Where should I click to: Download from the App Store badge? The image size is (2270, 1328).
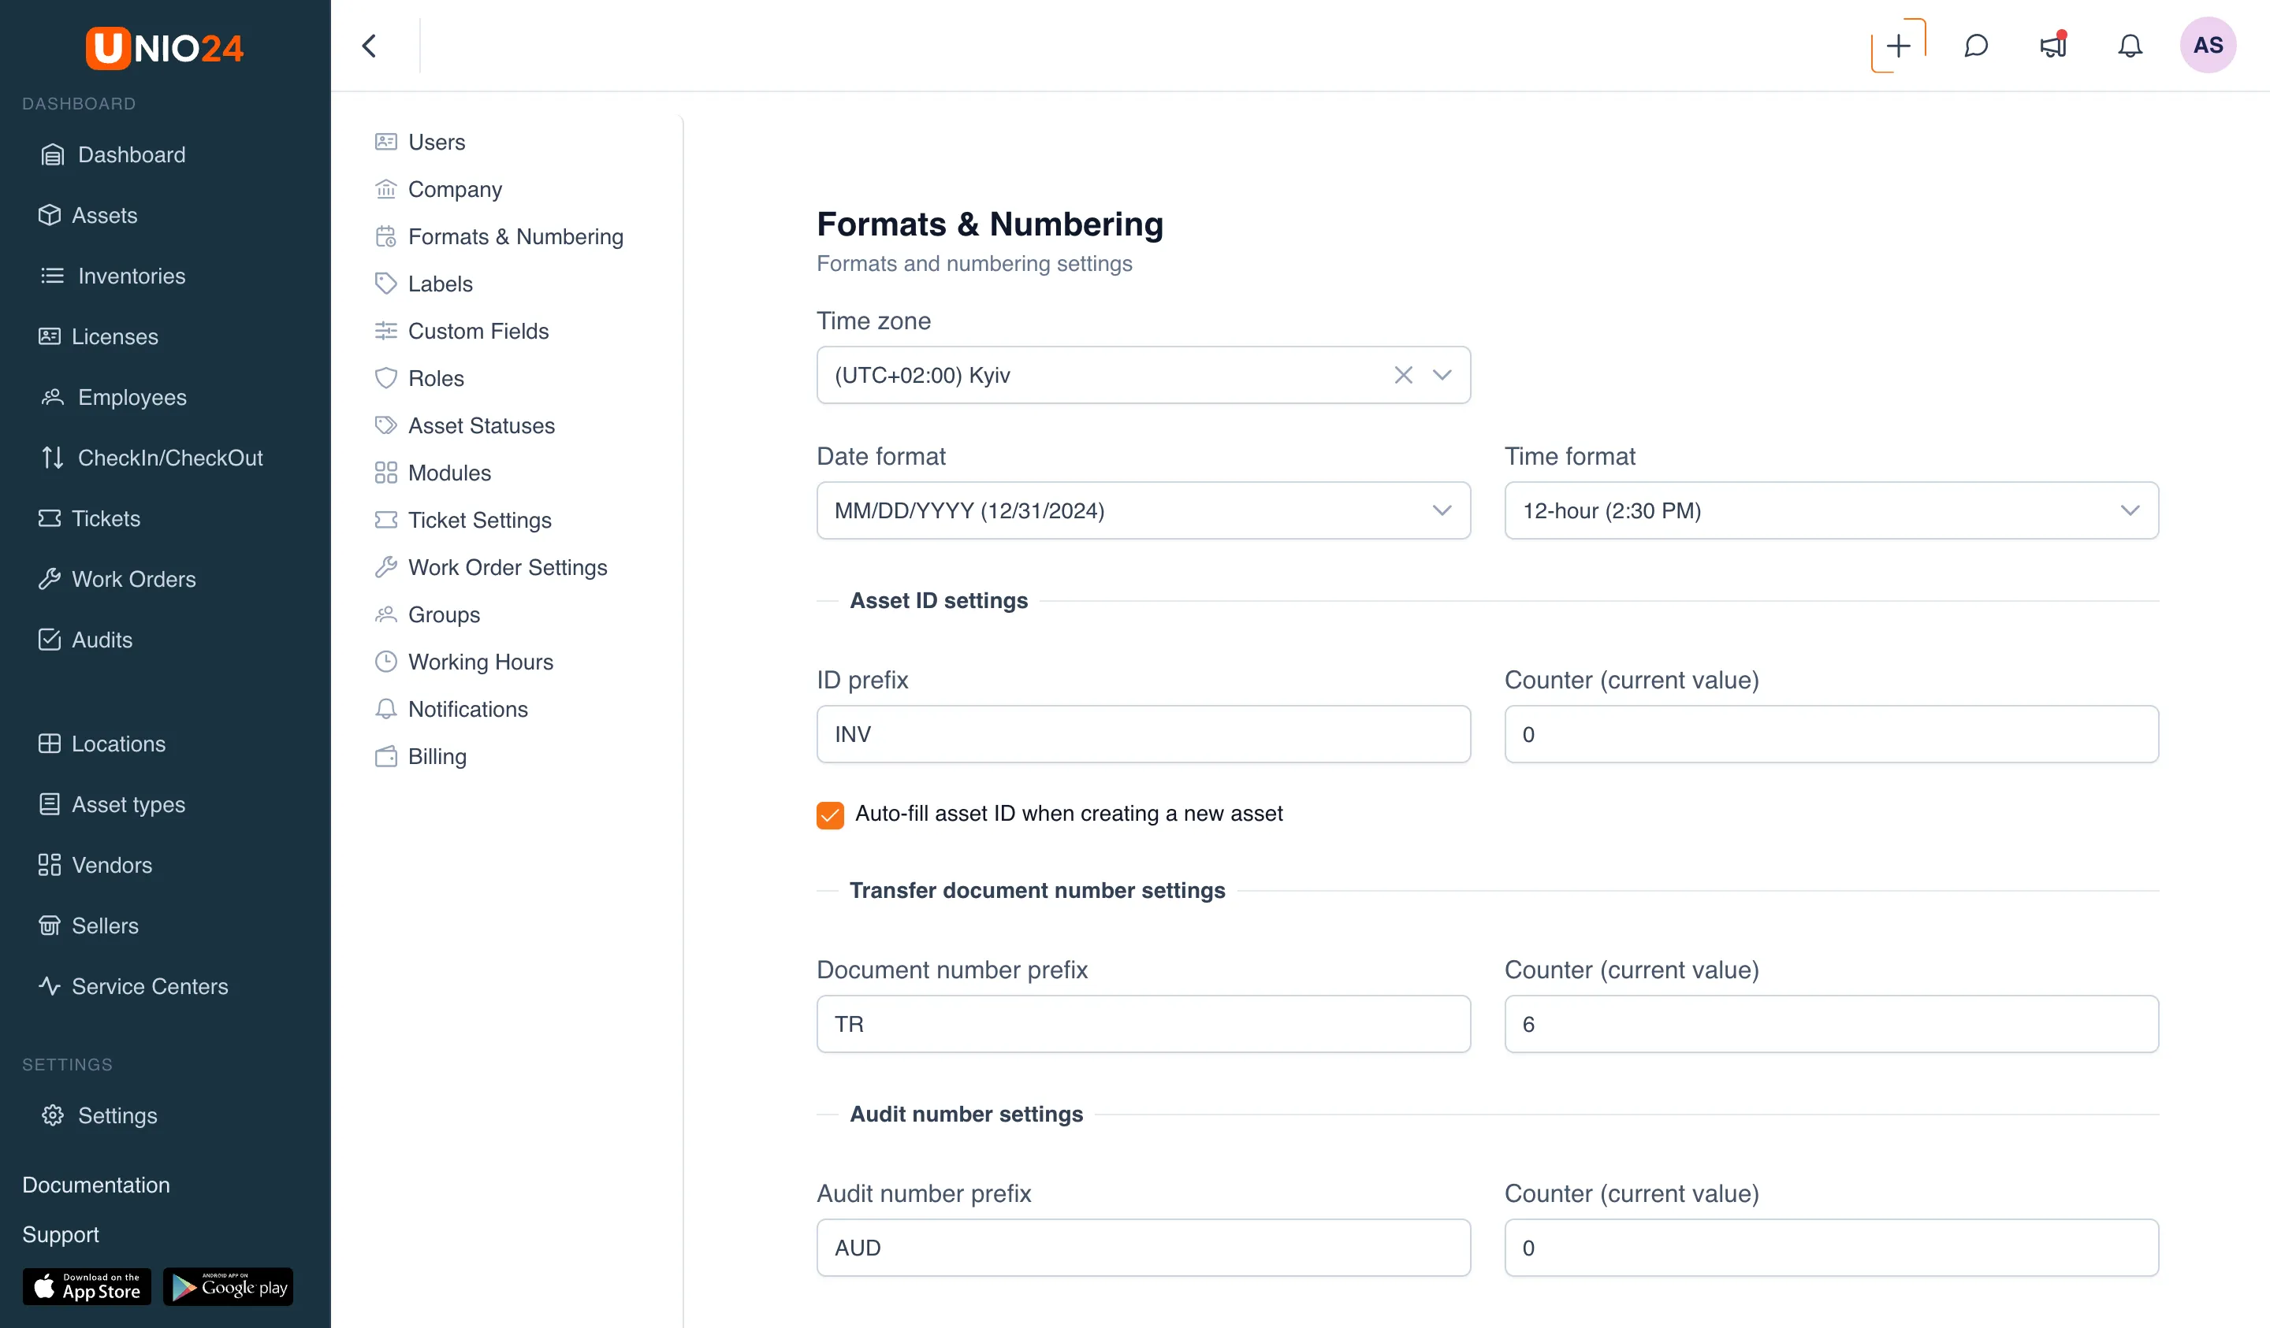pyautogui.click(x=87, y=1288)
